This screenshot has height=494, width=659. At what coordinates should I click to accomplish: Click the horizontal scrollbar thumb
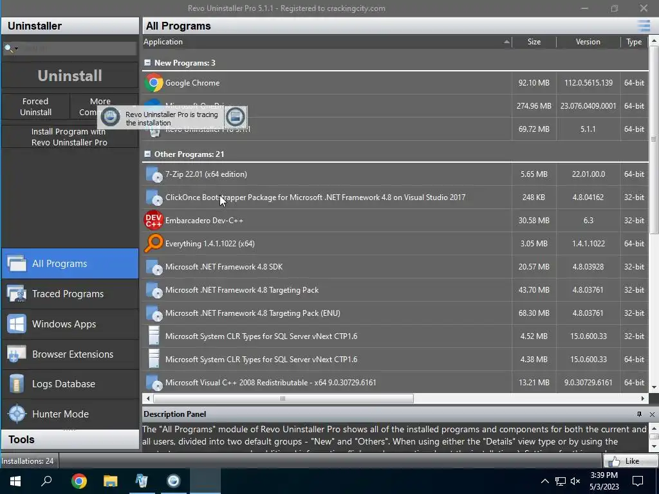283,398
